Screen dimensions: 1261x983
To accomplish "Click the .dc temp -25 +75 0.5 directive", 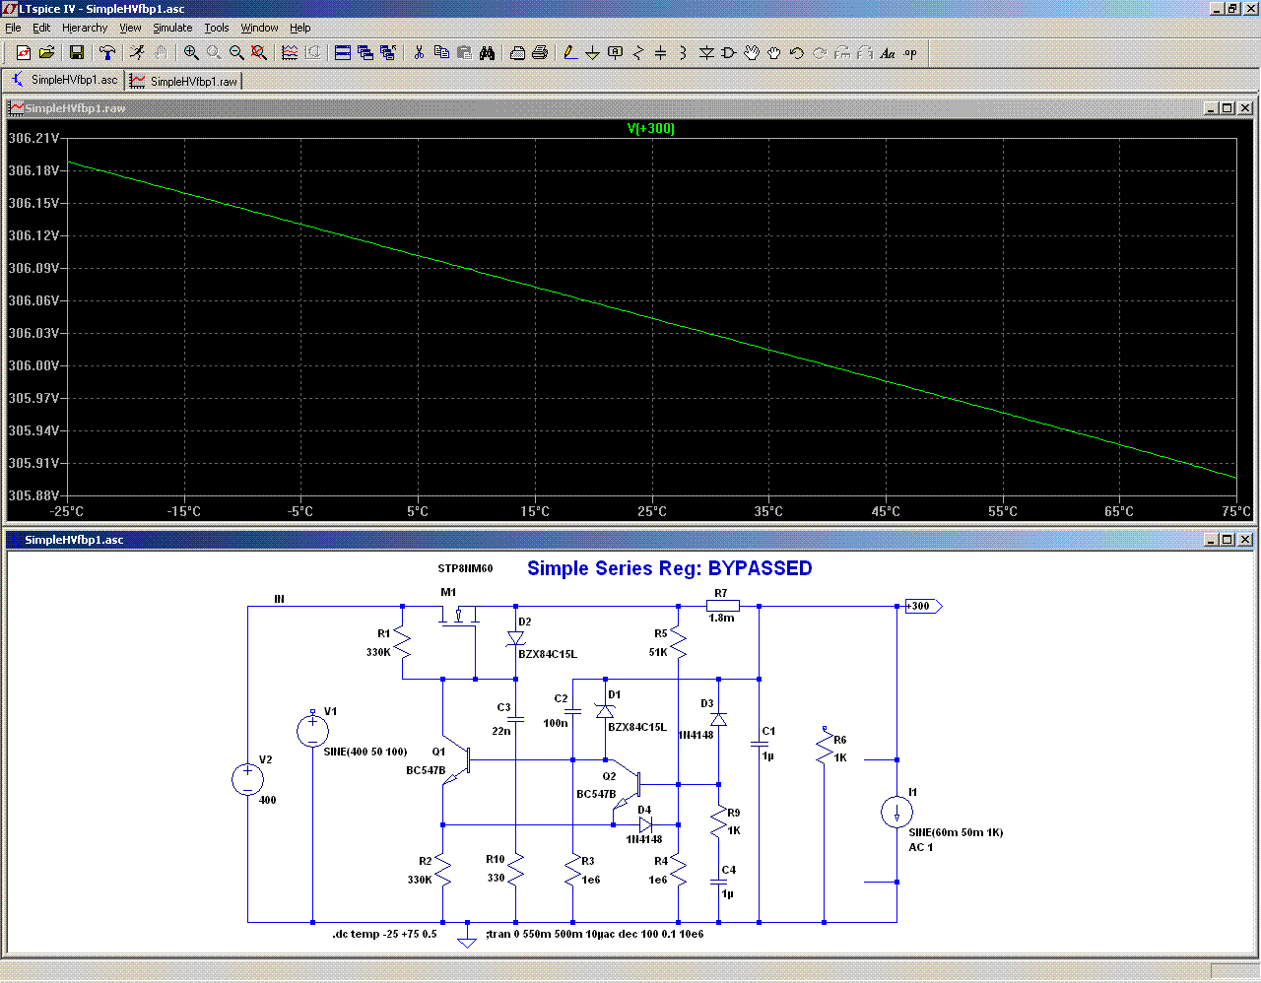I will pyautogui.click(x=384, y=934).
